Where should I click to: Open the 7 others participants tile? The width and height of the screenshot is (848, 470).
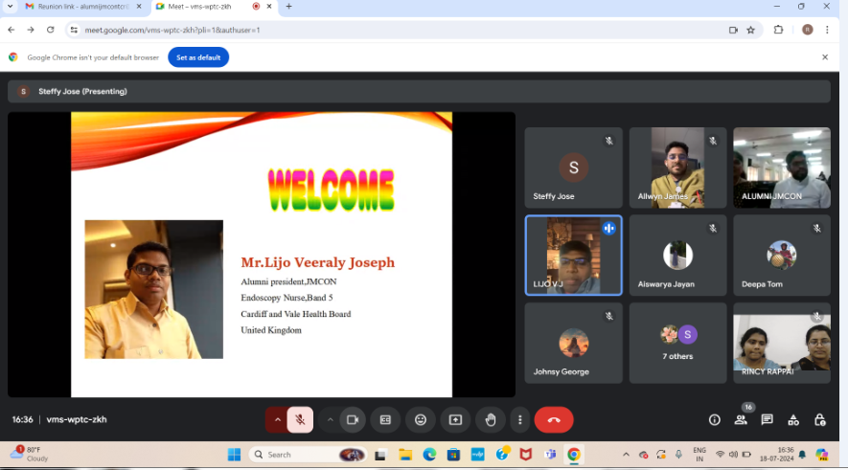click(677, 343)
